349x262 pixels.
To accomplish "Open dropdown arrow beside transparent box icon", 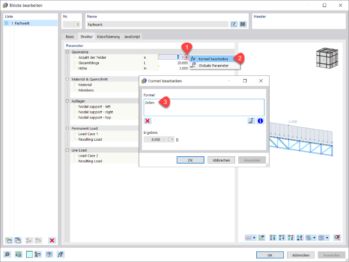I will click(x=327, y=238).
